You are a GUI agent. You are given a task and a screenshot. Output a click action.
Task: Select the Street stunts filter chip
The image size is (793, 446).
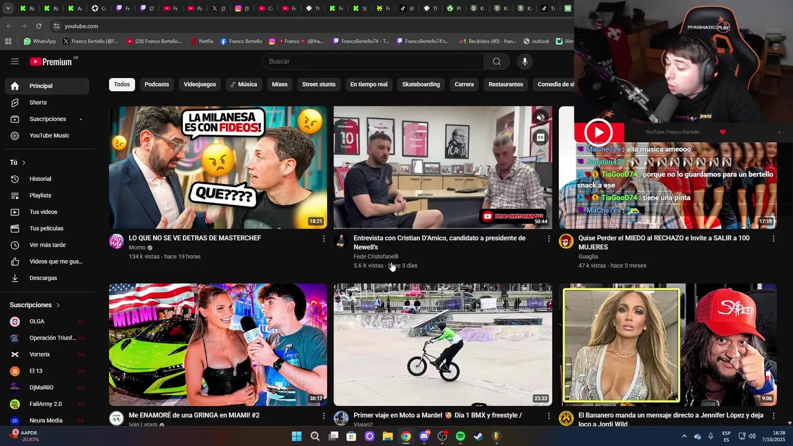pyautogui.click(x=318, y=84)
